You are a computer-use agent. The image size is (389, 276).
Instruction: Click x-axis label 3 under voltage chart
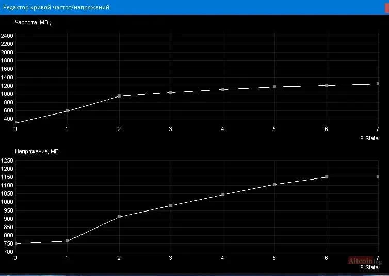tap(170, 258)
